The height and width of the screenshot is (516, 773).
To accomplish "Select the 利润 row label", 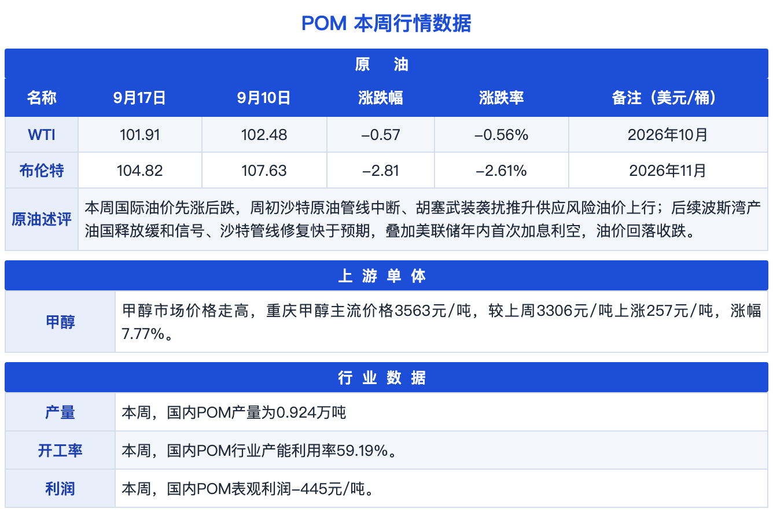I will click(61, 489).
